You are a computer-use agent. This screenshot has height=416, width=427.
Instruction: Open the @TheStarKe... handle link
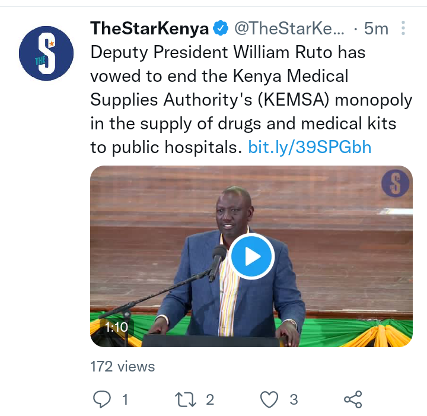pos(289,28)
